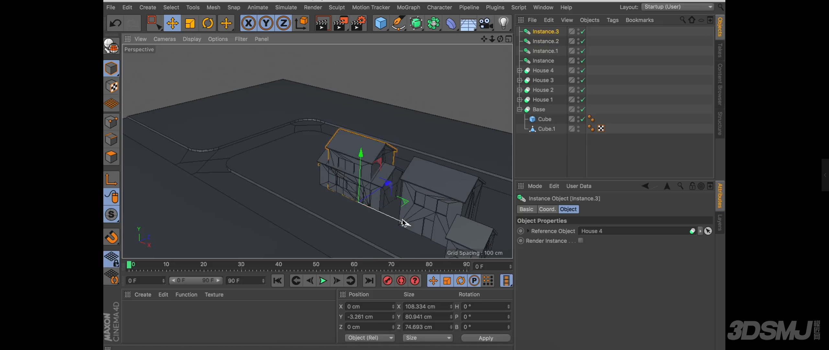The height and width of the screenshot is (350, 829).
Task: Switch to the Coord. tab
Action: (x=547, y=209)
